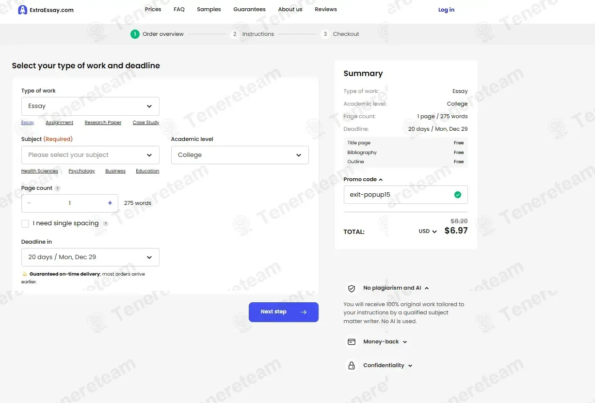Open the Type of work dropdown
The width and height of the screenshot is (595, 403).
tap(90, 106)
